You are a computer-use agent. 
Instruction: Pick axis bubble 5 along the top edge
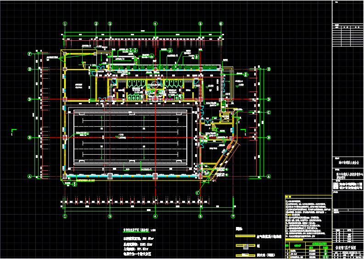click(200, 24)
